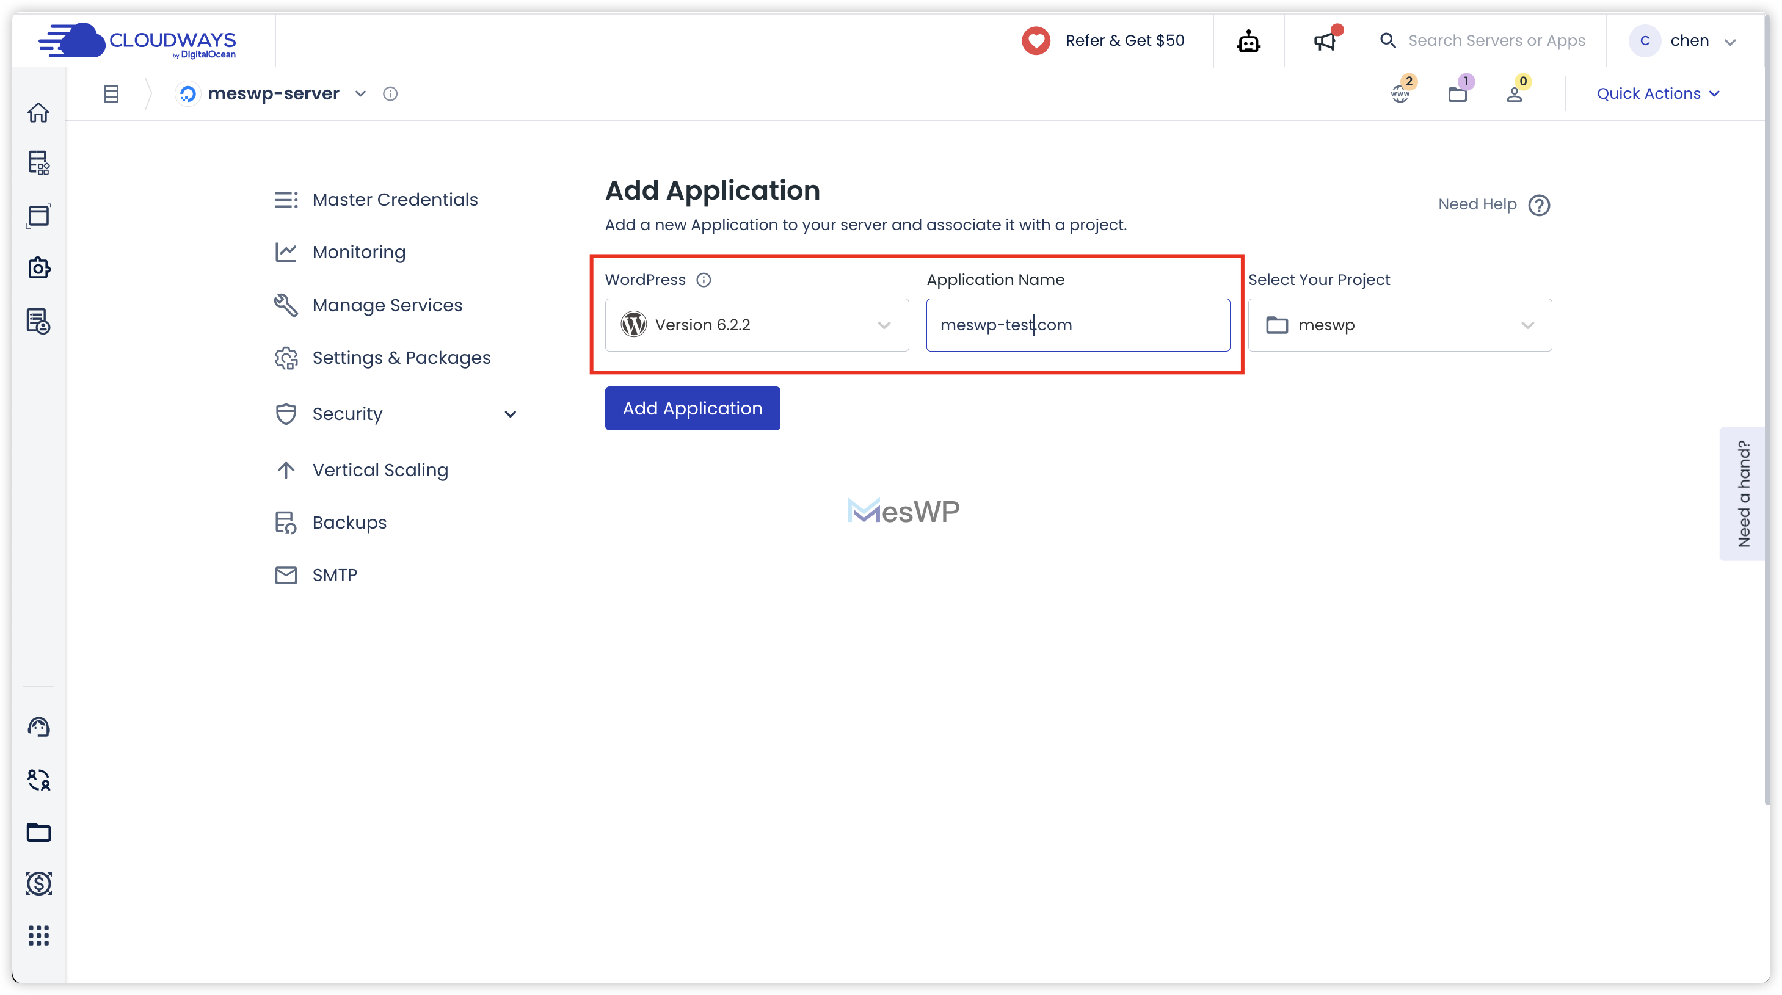Open the apps grid icon in sidebar
This screenshot has width=1782, height=995.
(x=38, y=936)
